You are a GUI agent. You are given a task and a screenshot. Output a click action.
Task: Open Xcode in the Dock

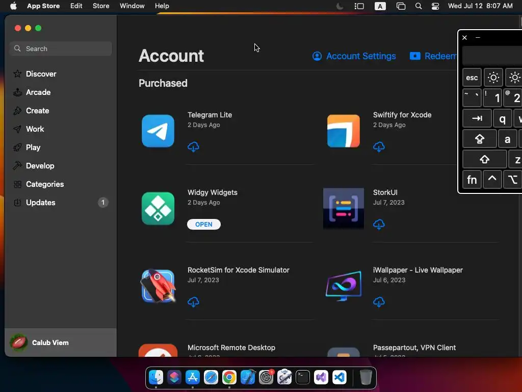point(248,377)
